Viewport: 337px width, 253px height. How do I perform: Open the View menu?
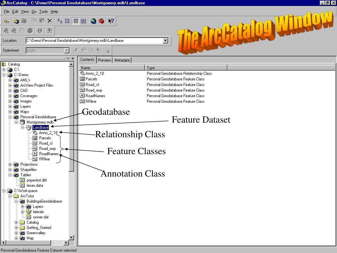coord(25,12)
